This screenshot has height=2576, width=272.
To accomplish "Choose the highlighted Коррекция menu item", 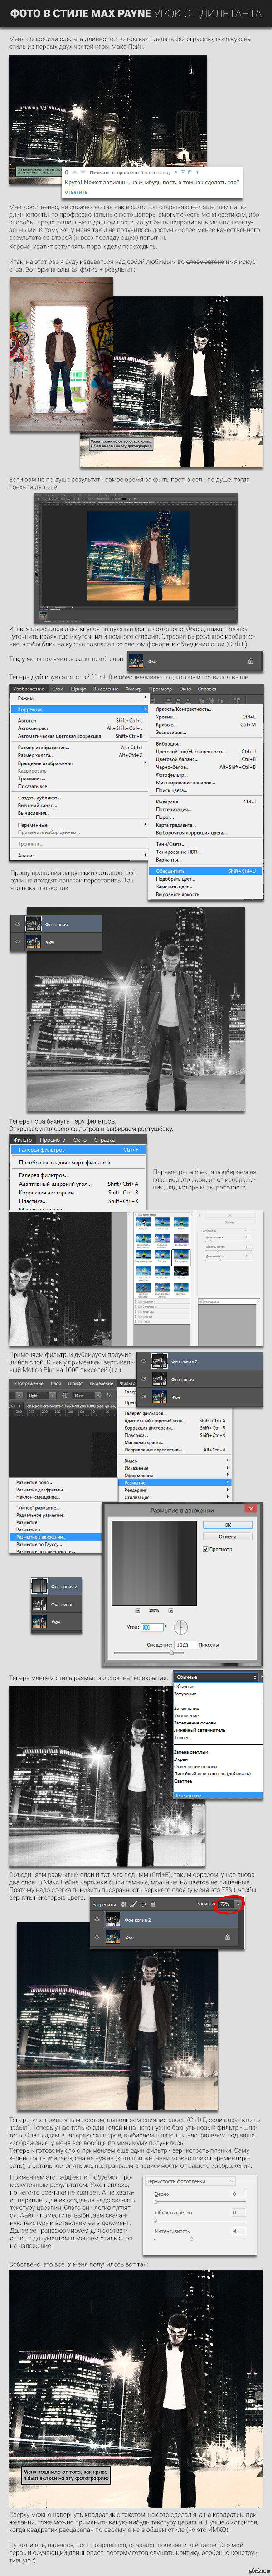I will tap(79, 709).
